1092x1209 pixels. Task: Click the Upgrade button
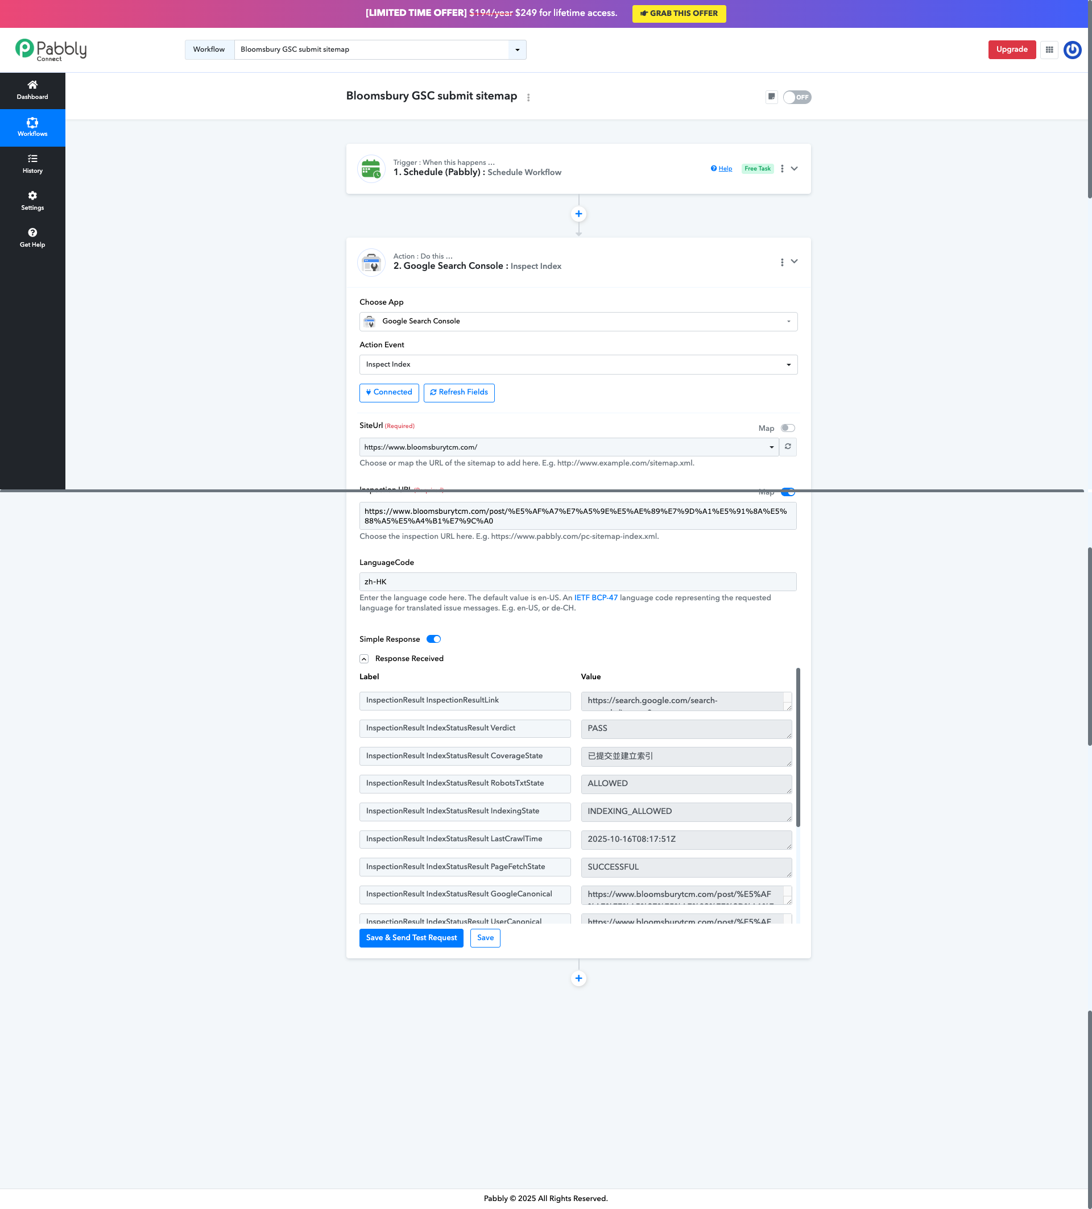(1012, 50)
